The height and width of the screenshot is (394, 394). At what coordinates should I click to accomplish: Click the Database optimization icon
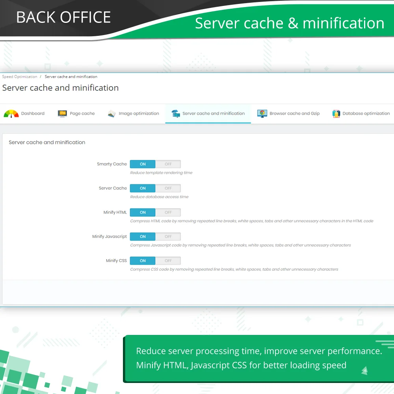(x=336, y=113)
